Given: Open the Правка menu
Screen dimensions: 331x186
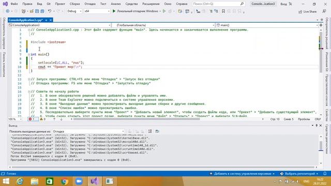Looking at the screenshot, I should 27,4.
